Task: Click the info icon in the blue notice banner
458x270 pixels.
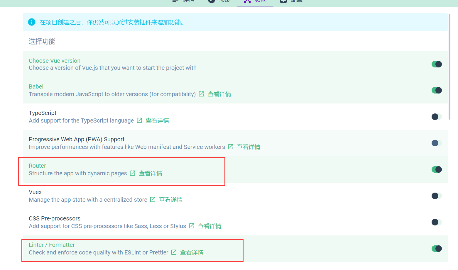Action: (31, 22)
